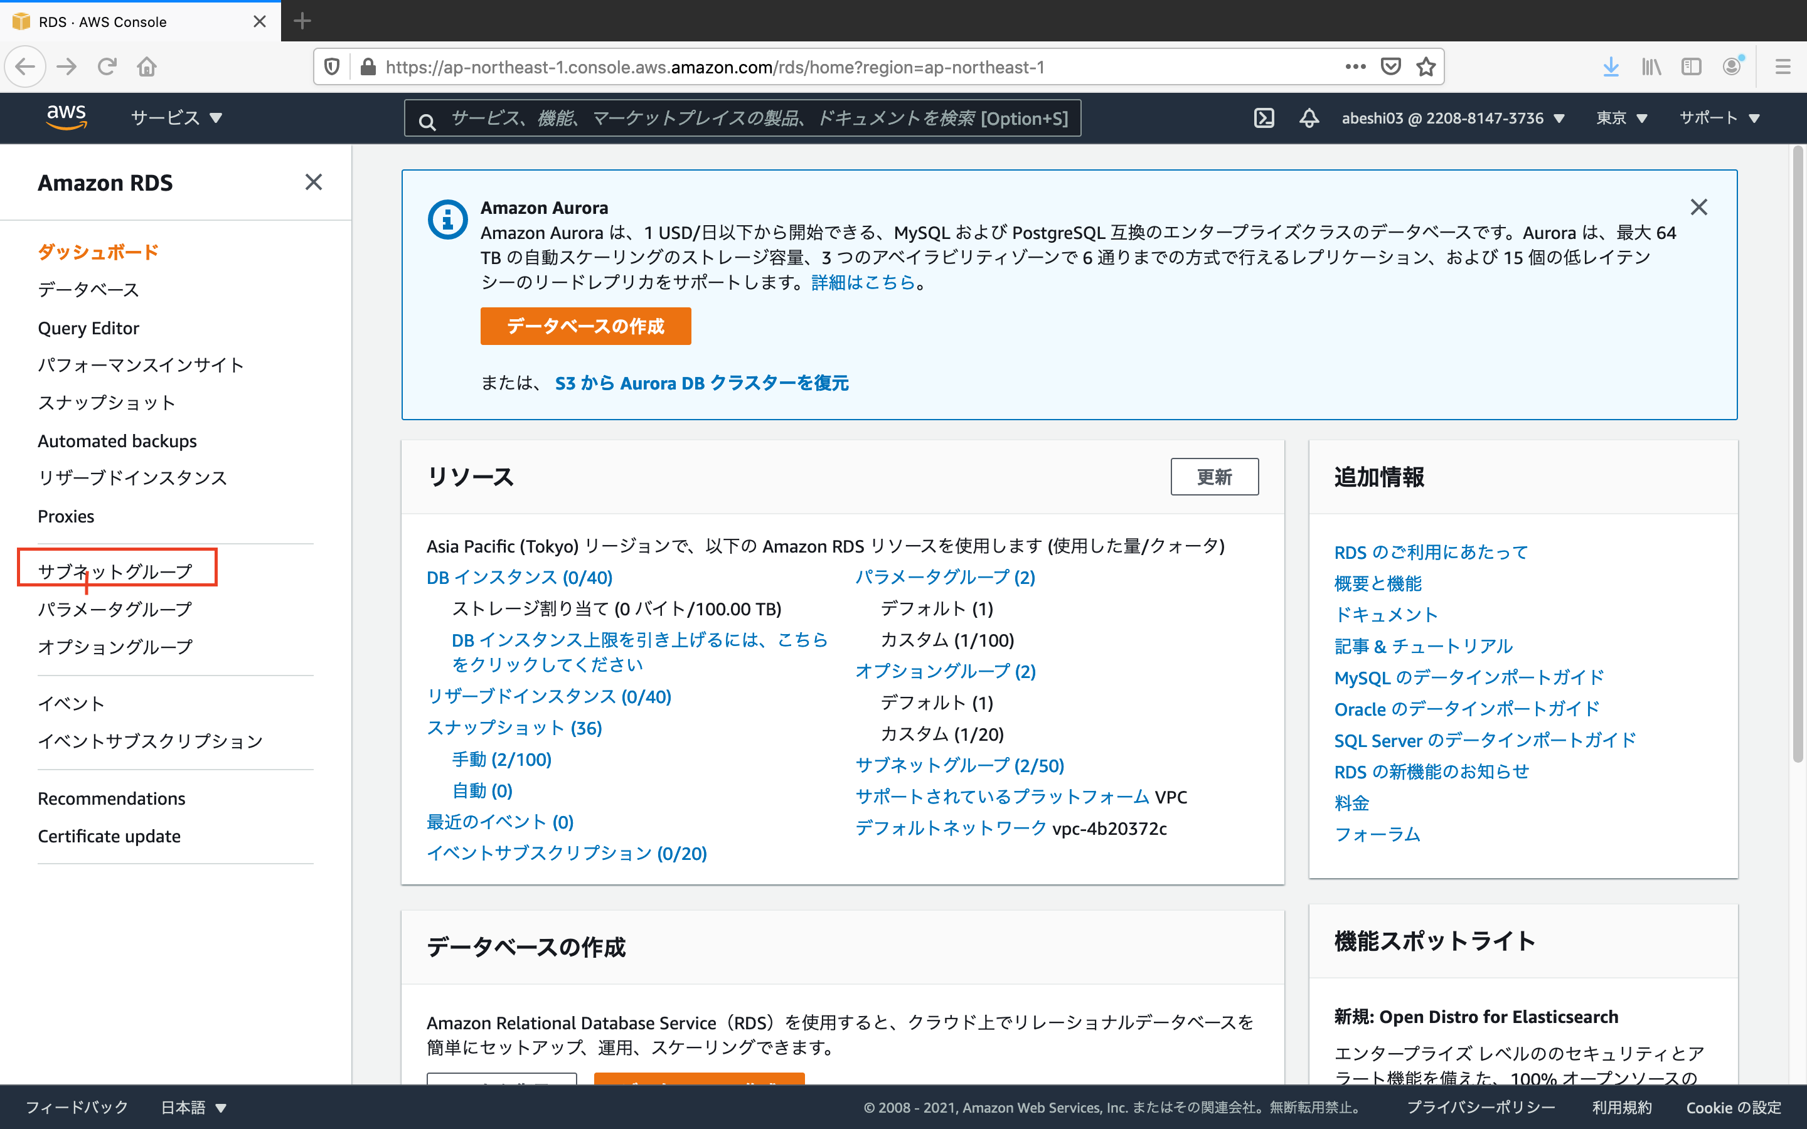Bookmark this page with the star icon

1427,66
